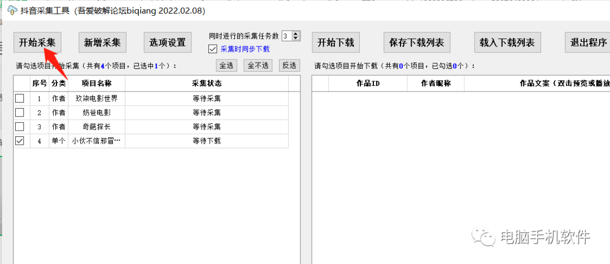Check the box for 奶爸电影 row
610x264 pixels.
click(19, 112)
